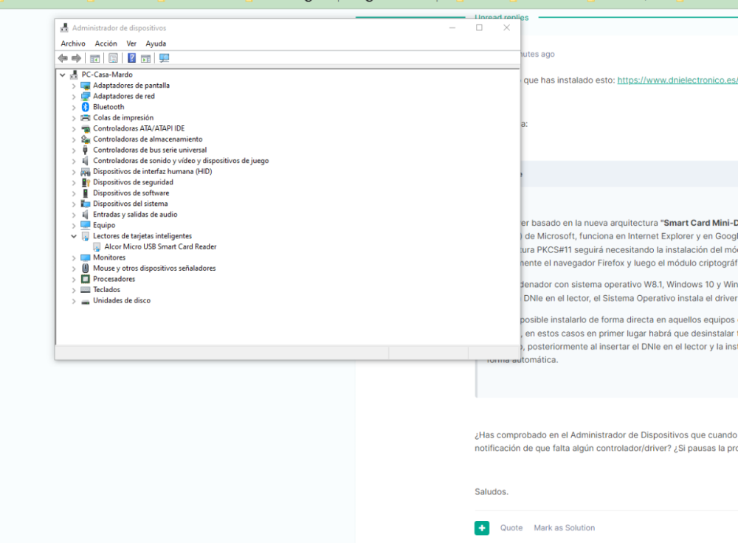This screenshot has width=738, height=543.
Task: Select Dispositivos del sistema row
Action: pos(131,204)
